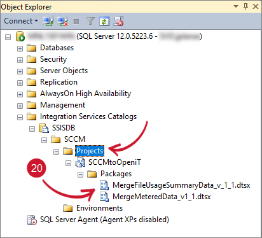The width and height of the screenshot is (262, 238).
Task: Collapse the SCCMtoOpeniT project node
Action: tap(68, 163)
